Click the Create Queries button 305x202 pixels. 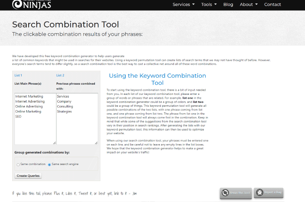click(x=28, y=176)
